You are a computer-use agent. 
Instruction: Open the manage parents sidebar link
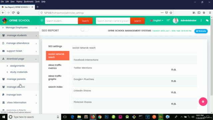coord(16,79)
